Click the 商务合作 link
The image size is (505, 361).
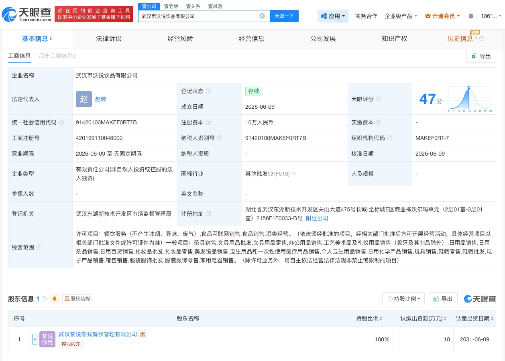tap(366, 16)
